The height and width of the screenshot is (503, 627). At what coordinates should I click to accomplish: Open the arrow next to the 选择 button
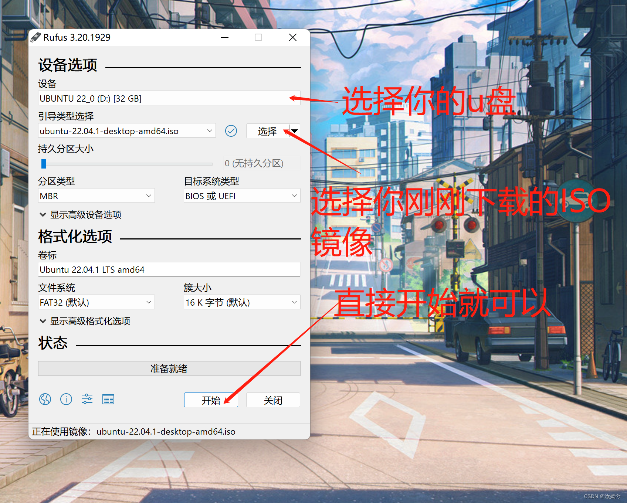295,131
